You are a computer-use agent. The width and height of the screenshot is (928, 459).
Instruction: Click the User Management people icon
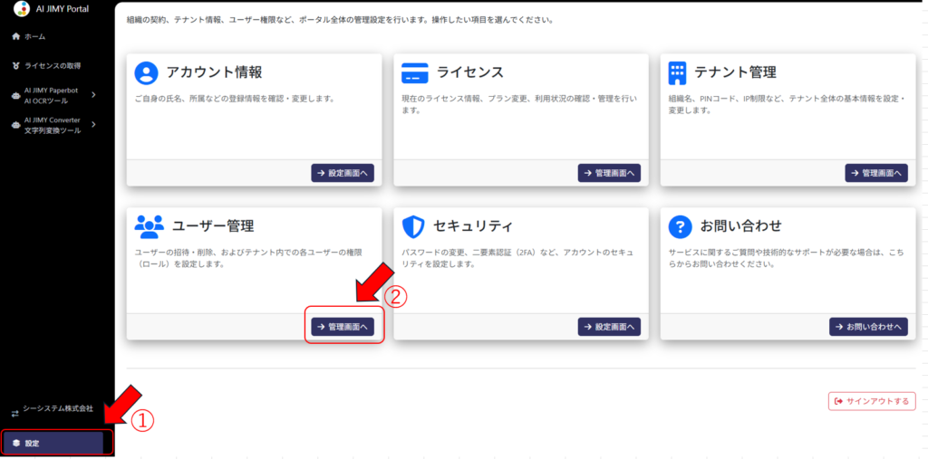pyautogui.click(x=149, y=225)
